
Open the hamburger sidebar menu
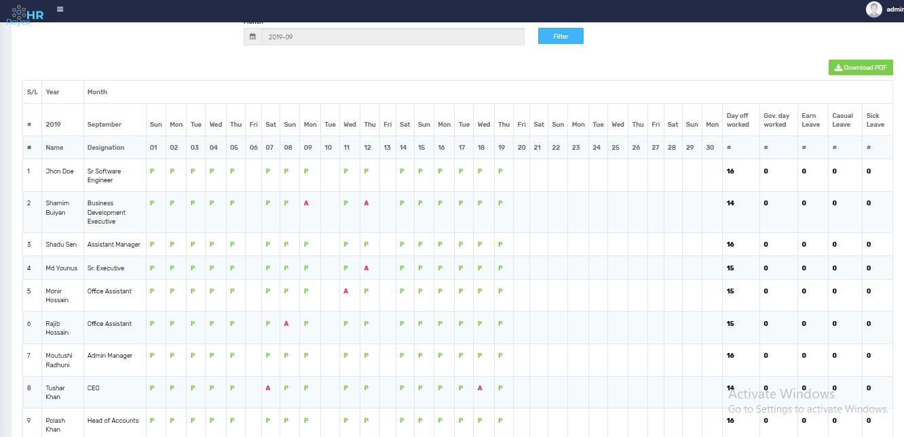click(60, 9)
